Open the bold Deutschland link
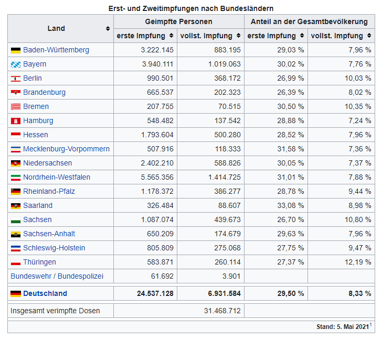The width and height of the screenshot is (382, 341). point(45,294)
